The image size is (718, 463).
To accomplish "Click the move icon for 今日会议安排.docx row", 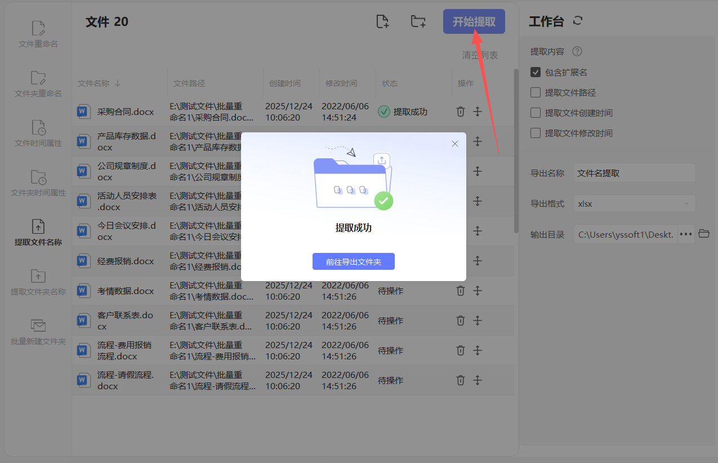I will tap(478, 231).
